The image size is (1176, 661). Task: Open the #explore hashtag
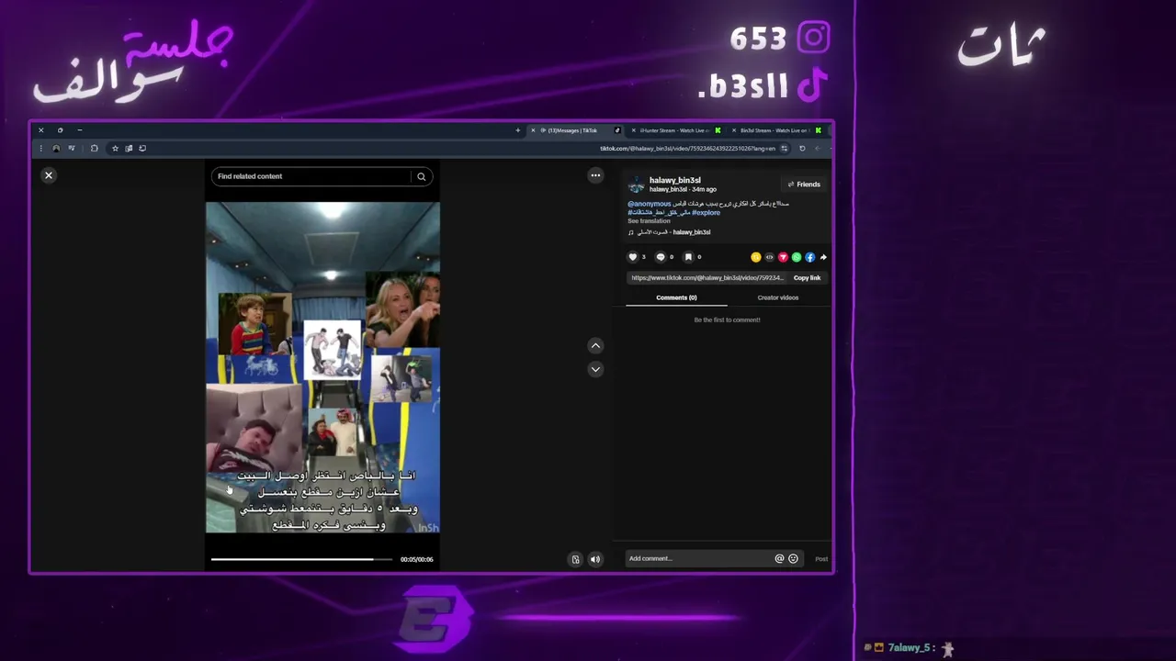706,212
